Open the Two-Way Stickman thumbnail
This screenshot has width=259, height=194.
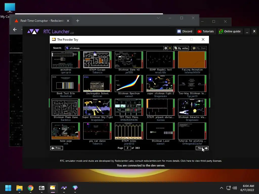pos(192,83)
